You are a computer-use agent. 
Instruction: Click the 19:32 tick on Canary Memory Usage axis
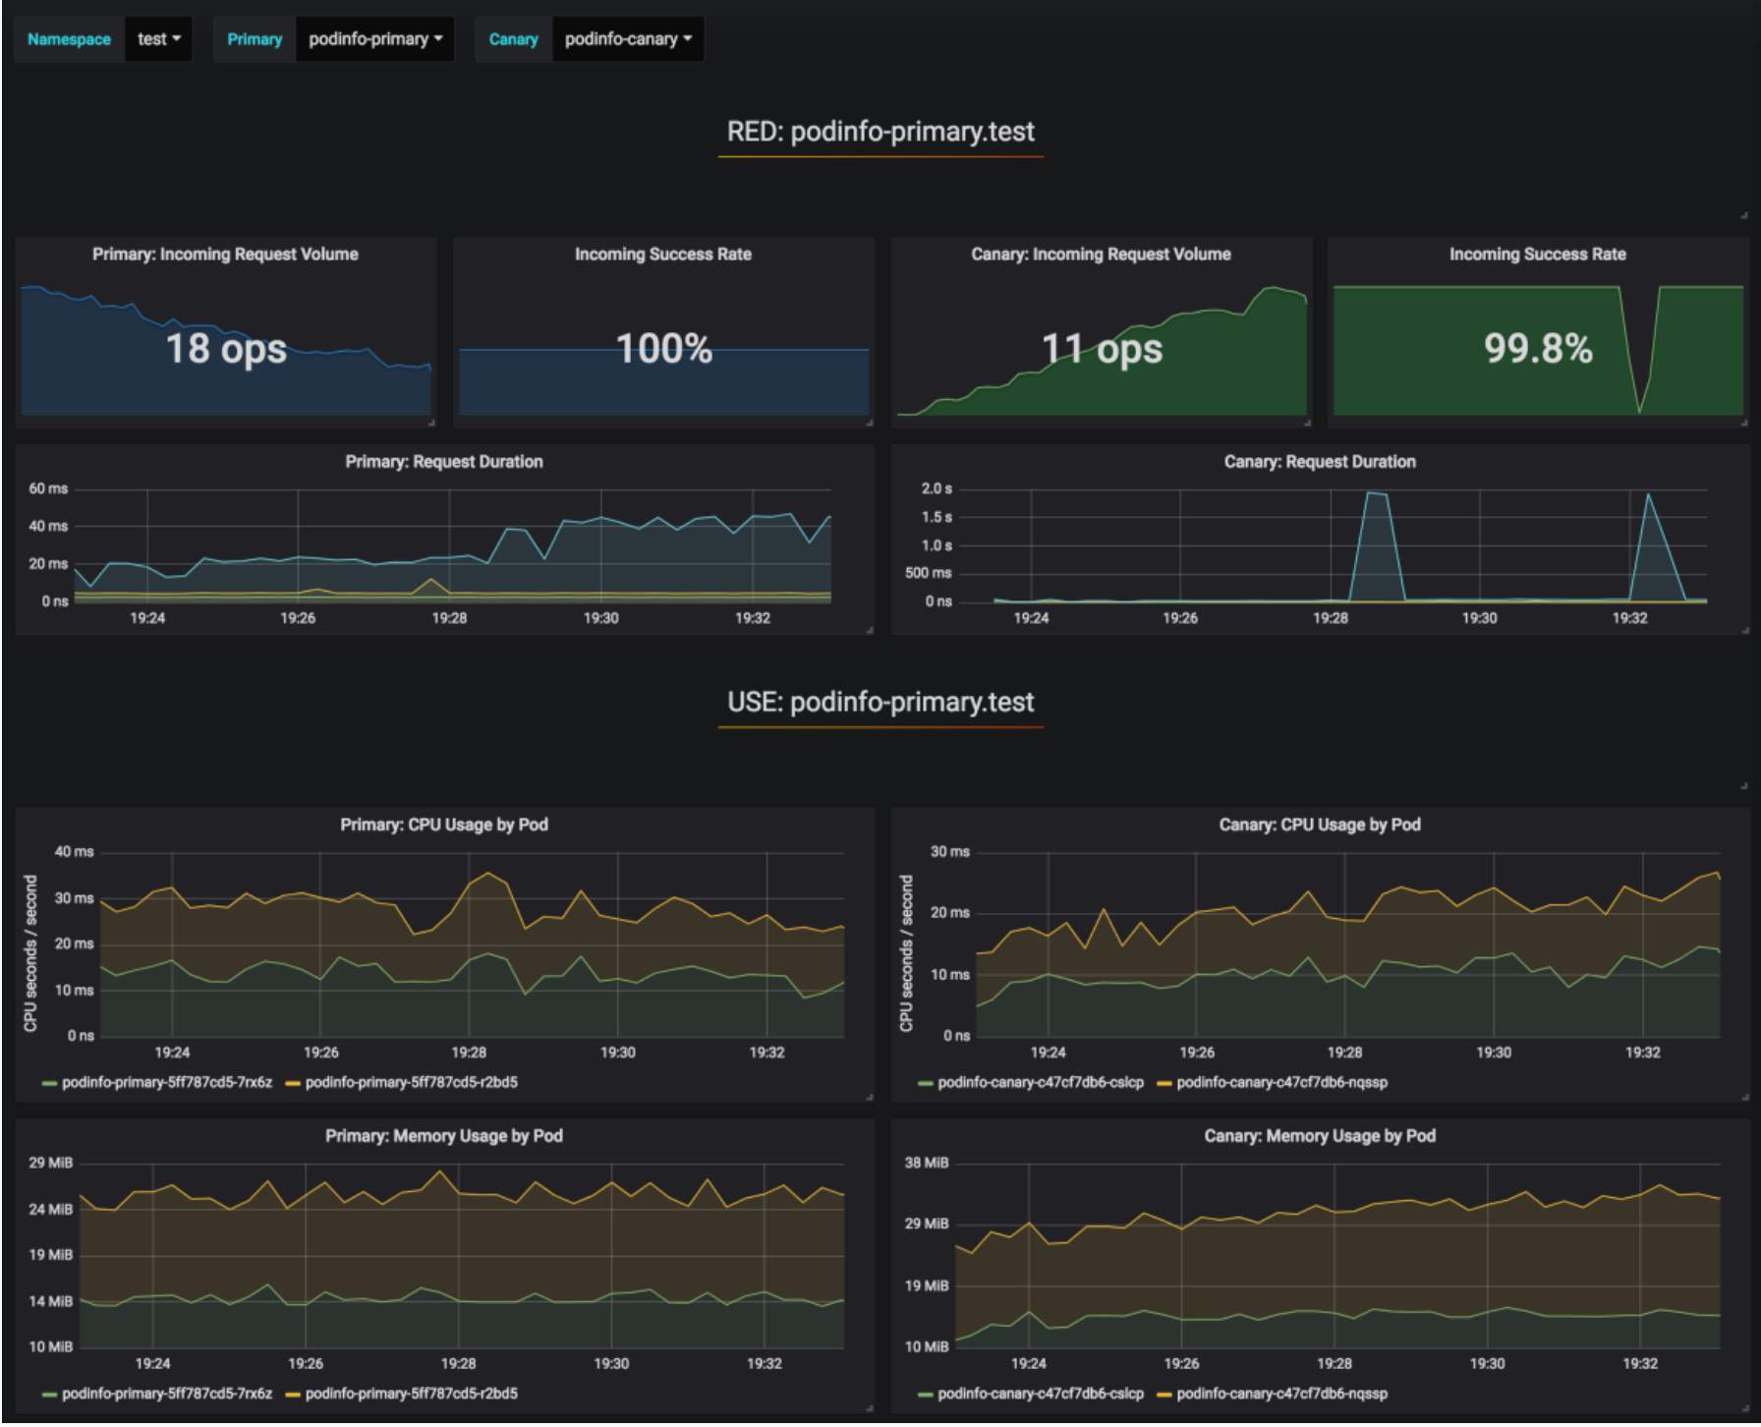coord(1640,1364)
